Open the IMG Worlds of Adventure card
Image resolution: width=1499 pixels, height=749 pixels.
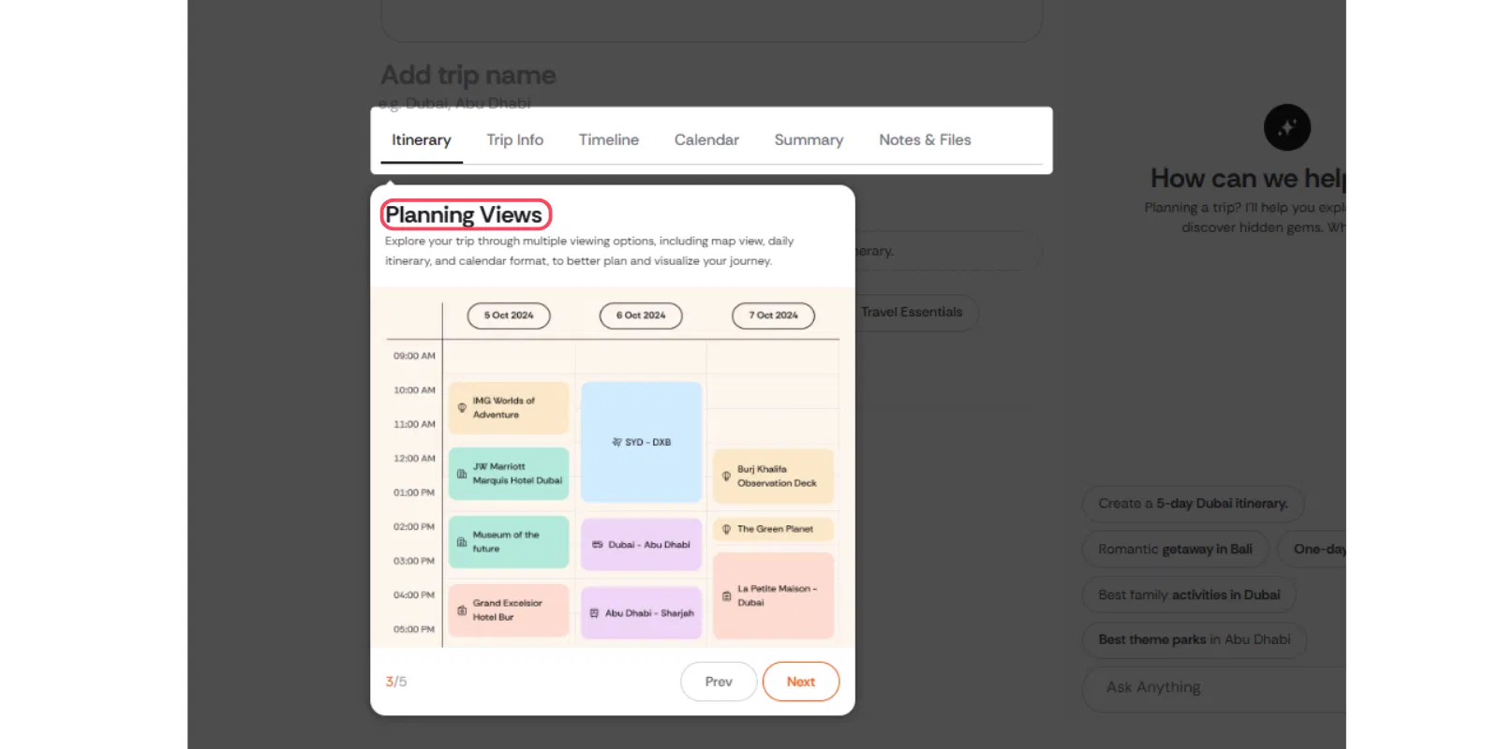click(509, 408)
